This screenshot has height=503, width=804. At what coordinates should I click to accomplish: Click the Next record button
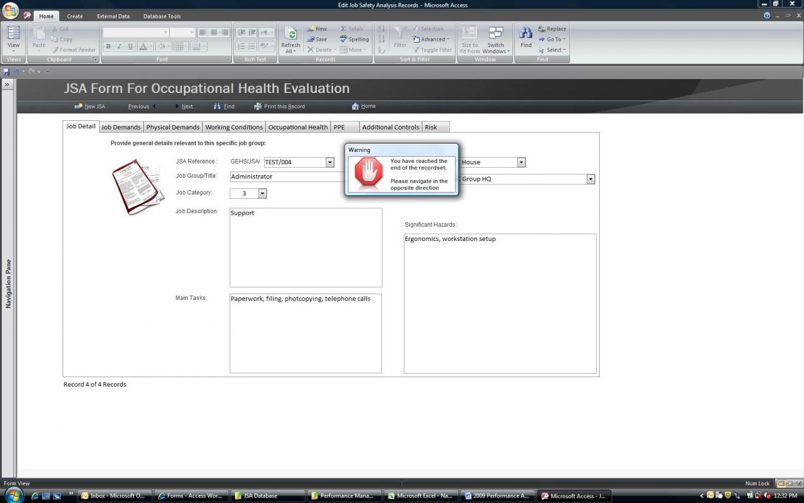(x=184, y=107)
